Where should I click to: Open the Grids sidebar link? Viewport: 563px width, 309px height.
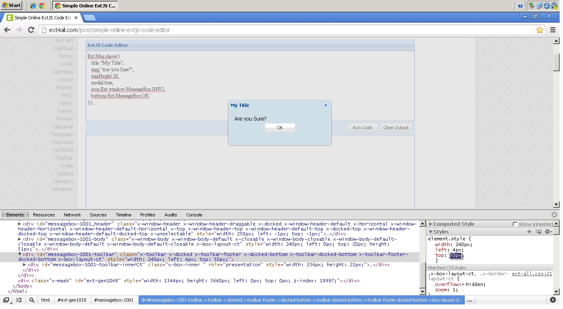[x=67, y=64]
